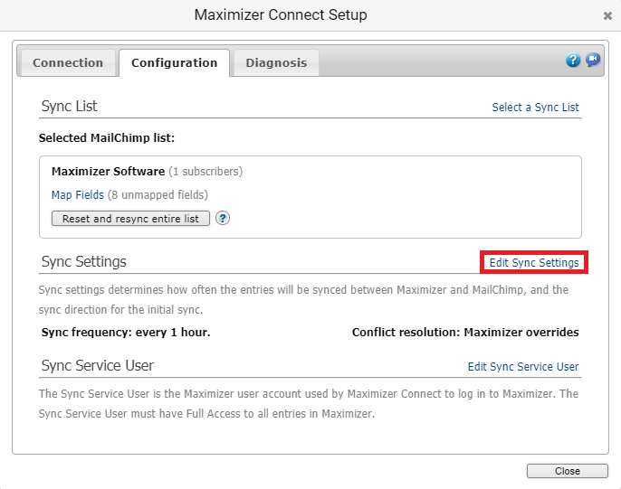Image resolution: width=621 pixels, height=489 pixels.
Task: Click the Selected MailChimp list label
Action: coord(107,138)
